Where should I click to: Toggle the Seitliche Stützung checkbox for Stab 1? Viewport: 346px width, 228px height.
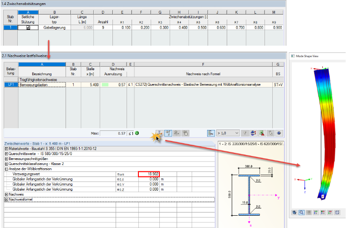28,28
